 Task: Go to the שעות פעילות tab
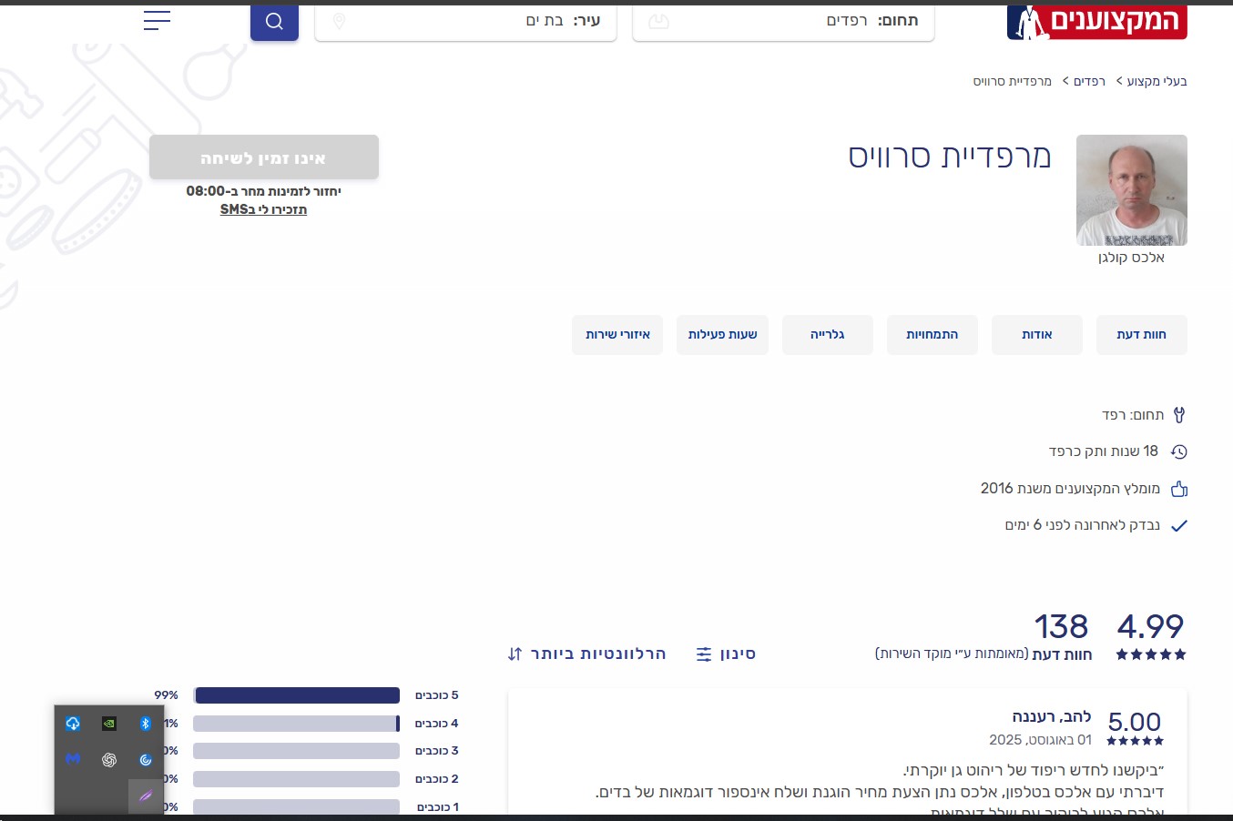pos(722,335)
